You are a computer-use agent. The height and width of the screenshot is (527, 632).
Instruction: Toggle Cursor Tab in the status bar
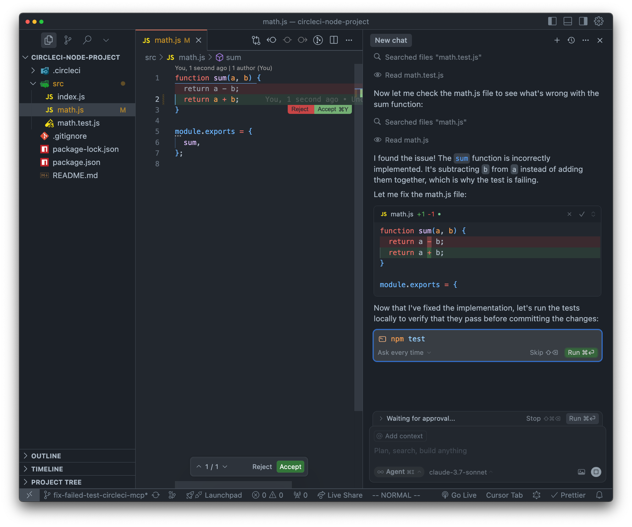tap(504, 495)
